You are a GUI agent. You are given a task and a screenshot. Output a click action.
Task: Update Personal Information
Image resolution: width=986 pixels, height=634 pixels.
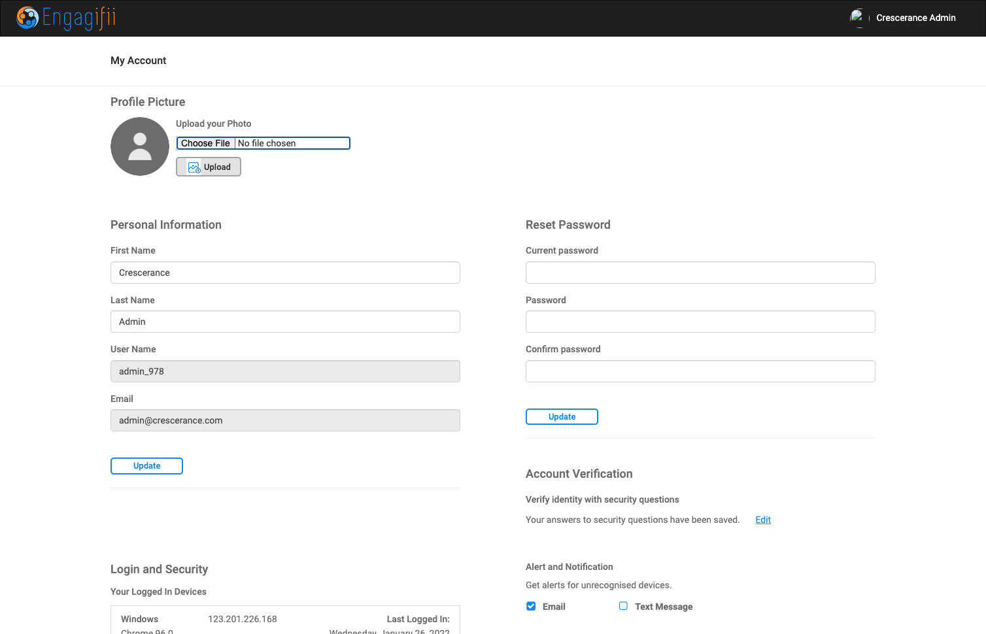point(146,466)
